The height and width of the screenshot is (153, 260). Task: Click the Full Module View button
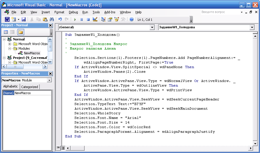point(63,148)
